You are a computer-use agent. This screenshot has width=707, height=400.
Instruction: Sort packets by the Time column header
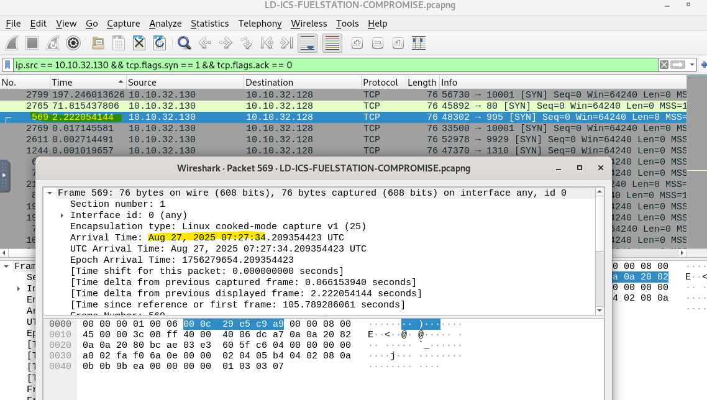[x=87, y=83]
